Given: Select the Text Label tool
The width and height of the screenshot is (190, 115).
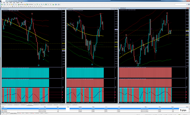Looking at the screenshot, I should click(19, 7).
